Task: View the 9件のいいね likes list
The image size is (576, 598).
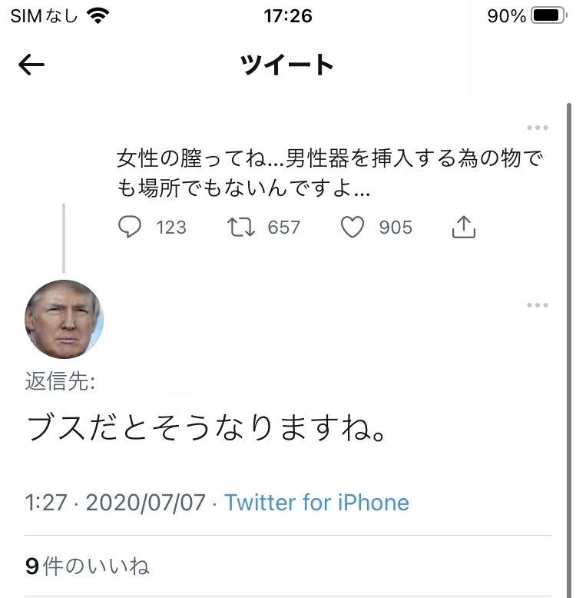Action: [x=87, y=566]
